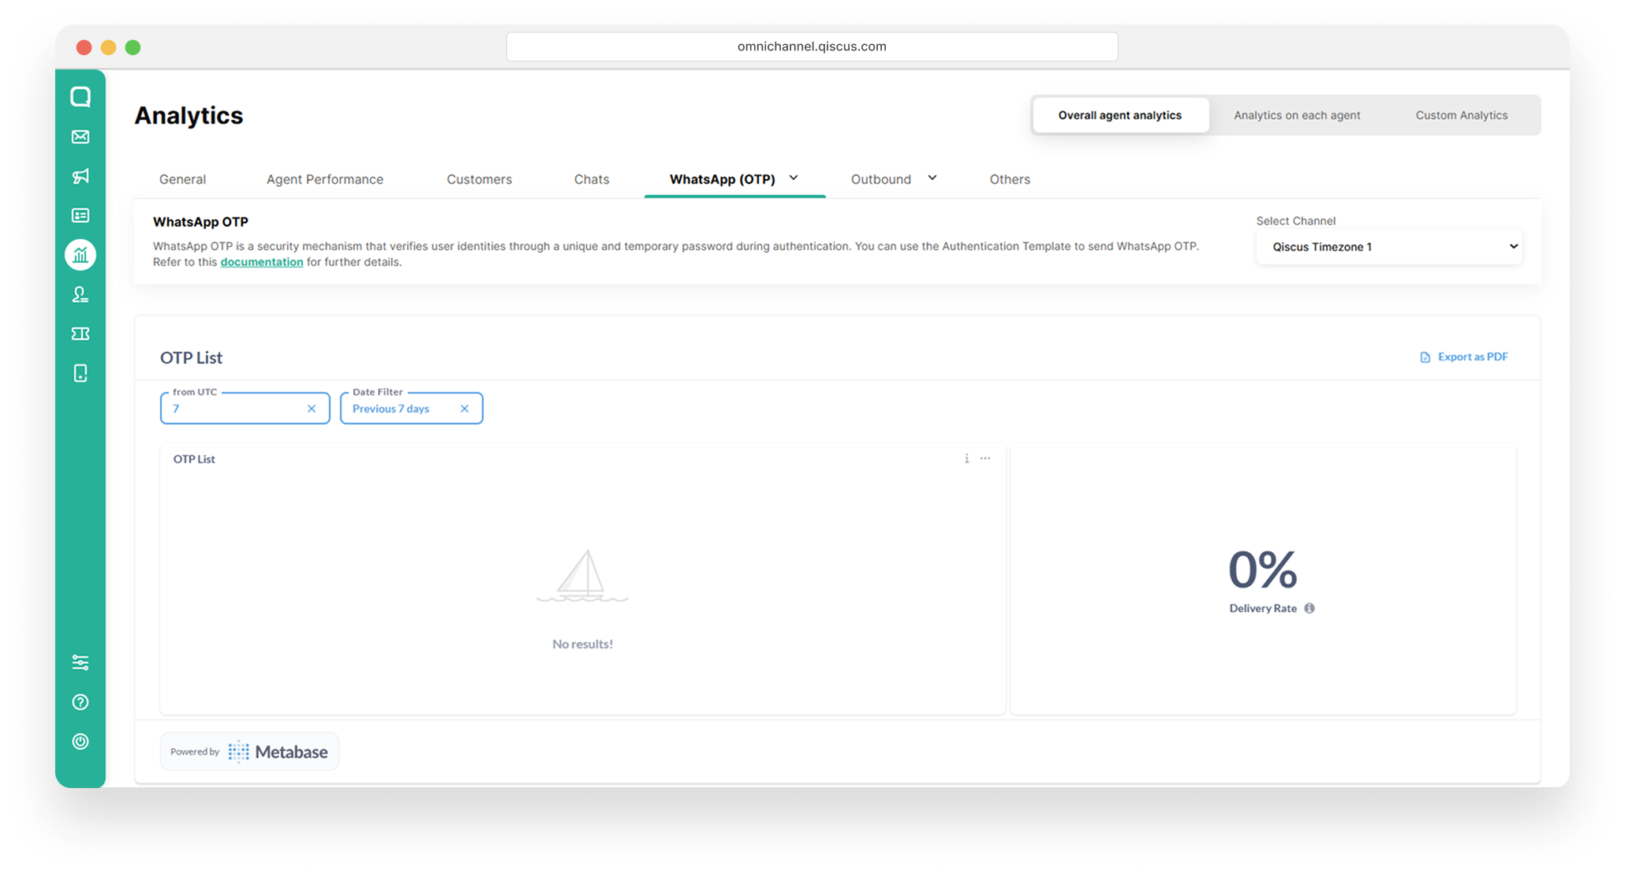Switch to the General tab

(x=182, y=179)
